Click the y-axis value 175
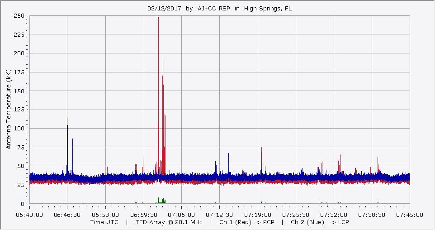This screenshot has width=435, height=230. (x=19, y=72)
